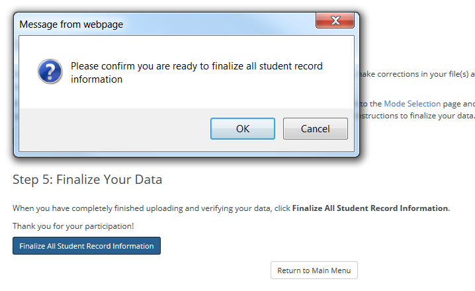Click the blue question mark icon

coord(50,71)
